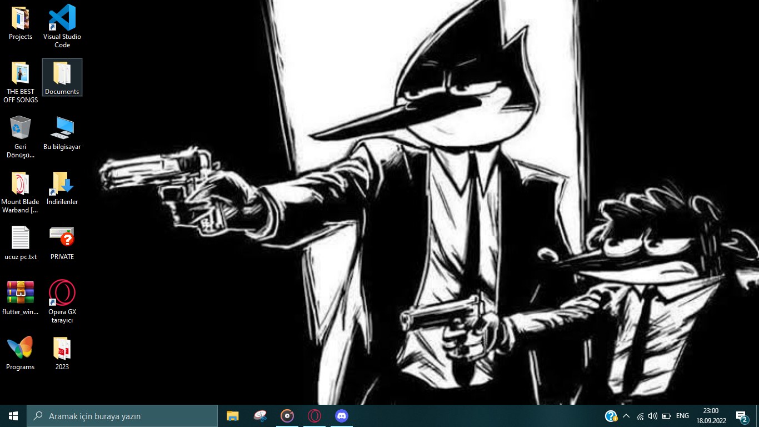The height and width of the screenshot is (427, 759).
Task: Change ENG input language
Action: tap(683, 416)
